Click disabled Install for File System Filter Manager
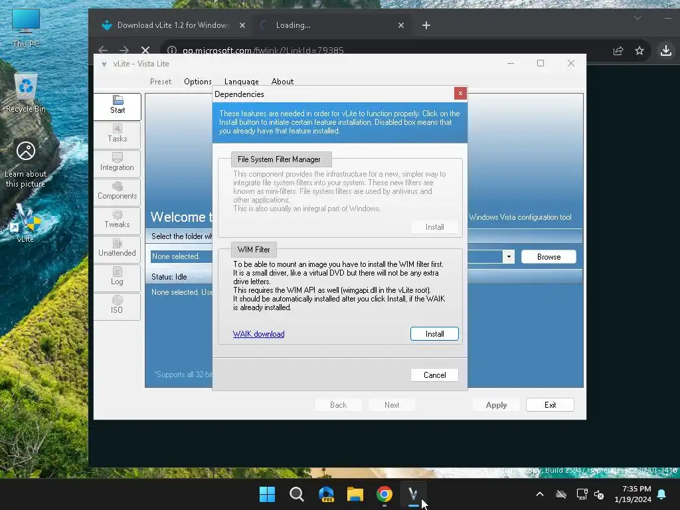 click(x=434, y=227)
